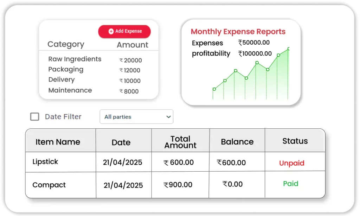Screen dimensions: 360x216
Task: Click the plus icon on Add Expense
Action: click(x=111, y=31)
